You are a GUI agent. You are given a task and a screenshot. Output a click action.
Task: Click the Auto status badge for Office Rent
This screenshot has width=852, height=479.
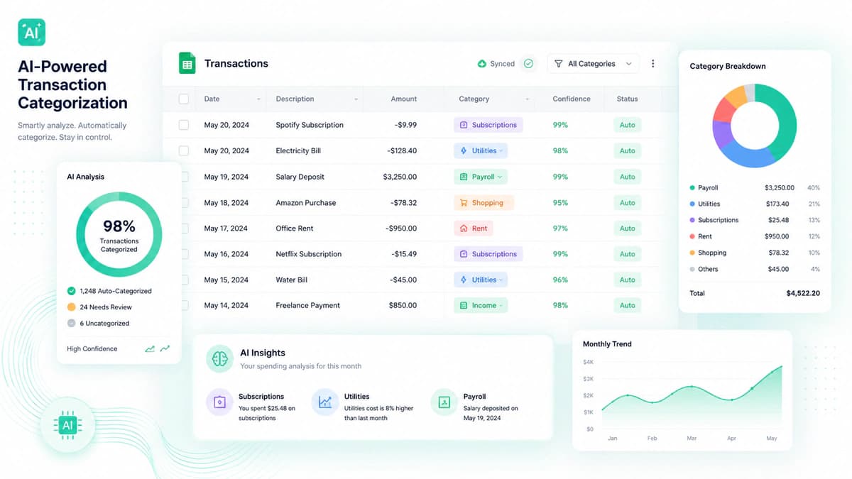(628, 229)
